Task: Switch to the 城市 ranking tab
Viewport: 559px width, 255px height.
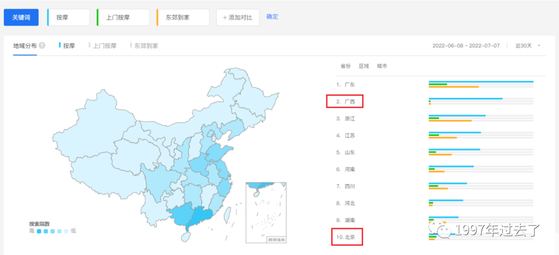Action: pos(382,66)
